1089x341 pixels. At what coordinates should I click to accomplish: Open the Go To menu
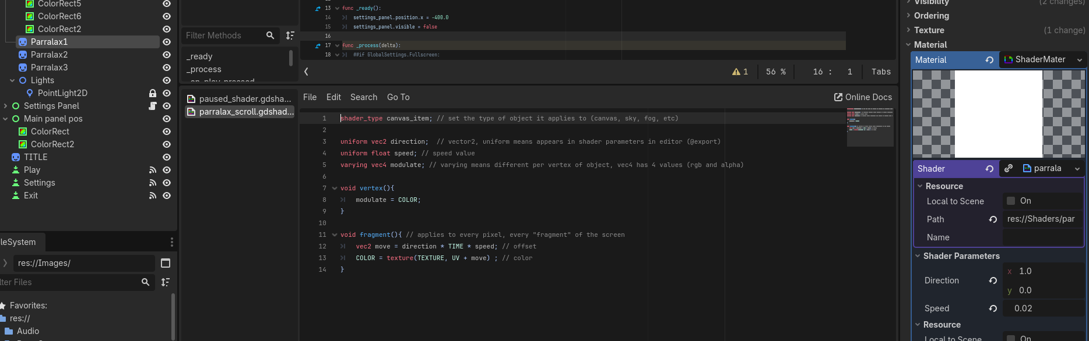(x=398, y=97)
